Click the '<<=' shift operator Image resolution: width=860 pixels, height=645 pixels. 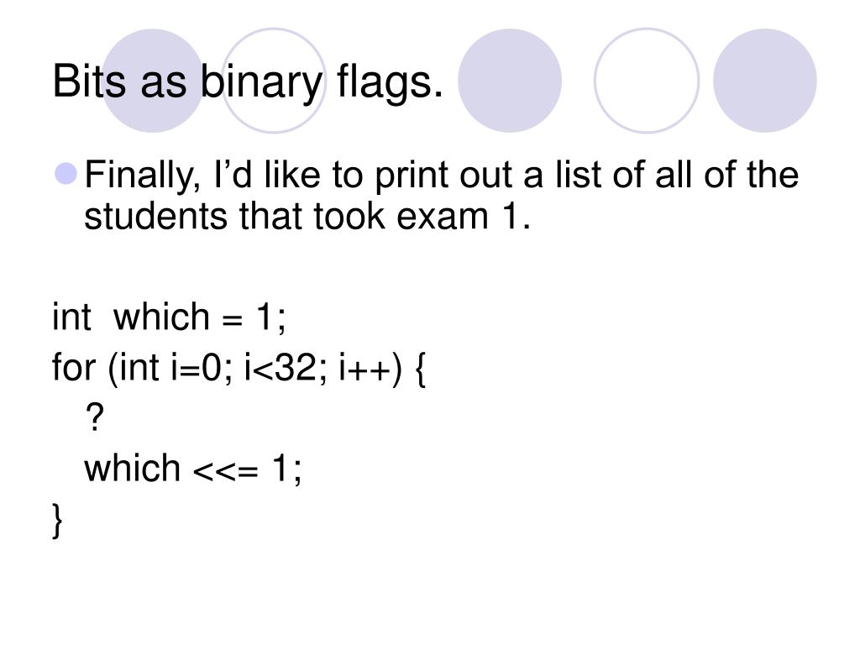[225, 471]
